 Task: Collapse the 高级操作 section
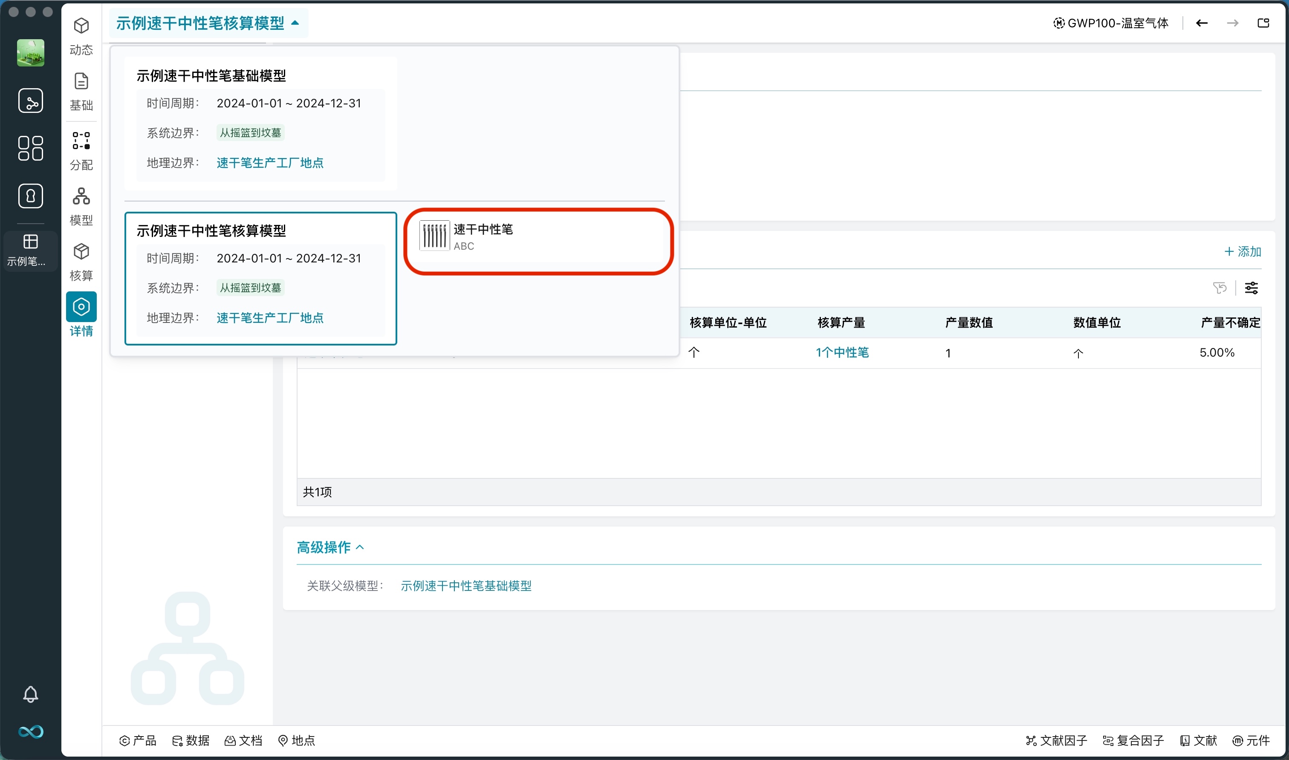pos(330,547)
